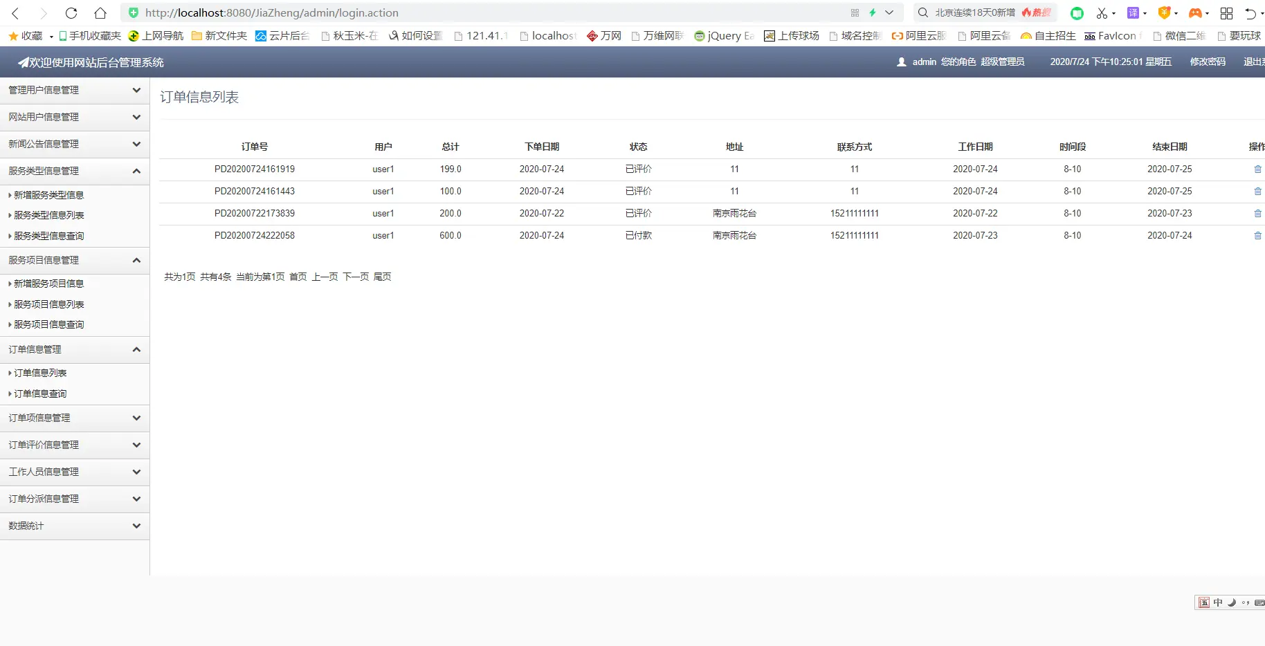Open the address bar dropdown arrow

889,12
